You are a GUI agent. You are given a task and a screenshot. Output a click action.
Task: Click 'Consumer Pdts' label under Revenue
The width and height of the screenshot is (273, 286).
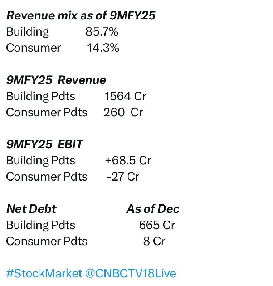coord(47,112)
